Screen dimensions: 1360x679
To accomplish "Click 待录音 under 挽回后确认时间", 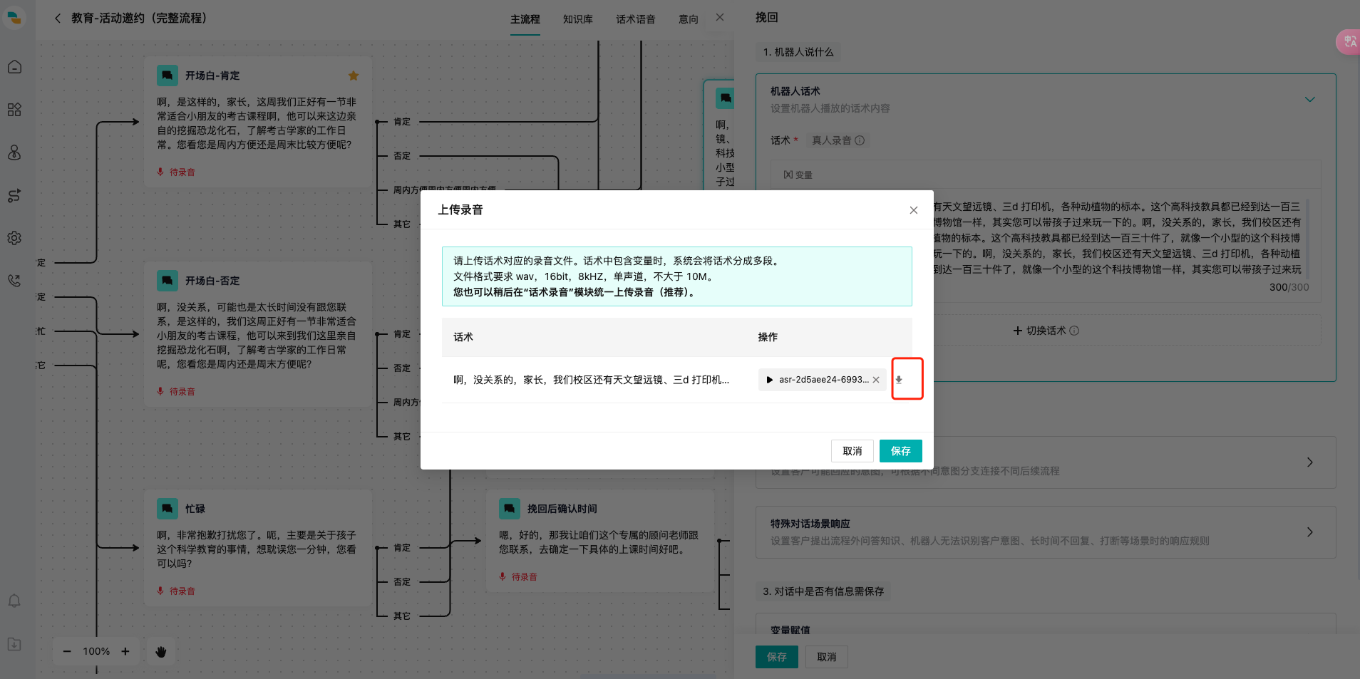I will [518, 577].
